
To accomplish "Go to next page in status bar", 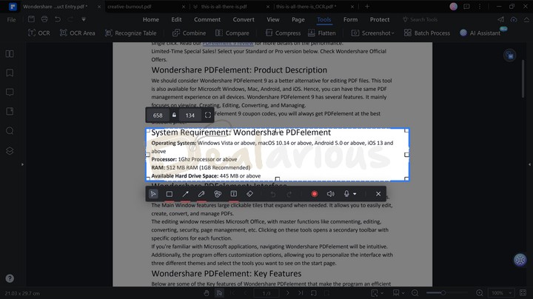I will (x=287, y=293).
